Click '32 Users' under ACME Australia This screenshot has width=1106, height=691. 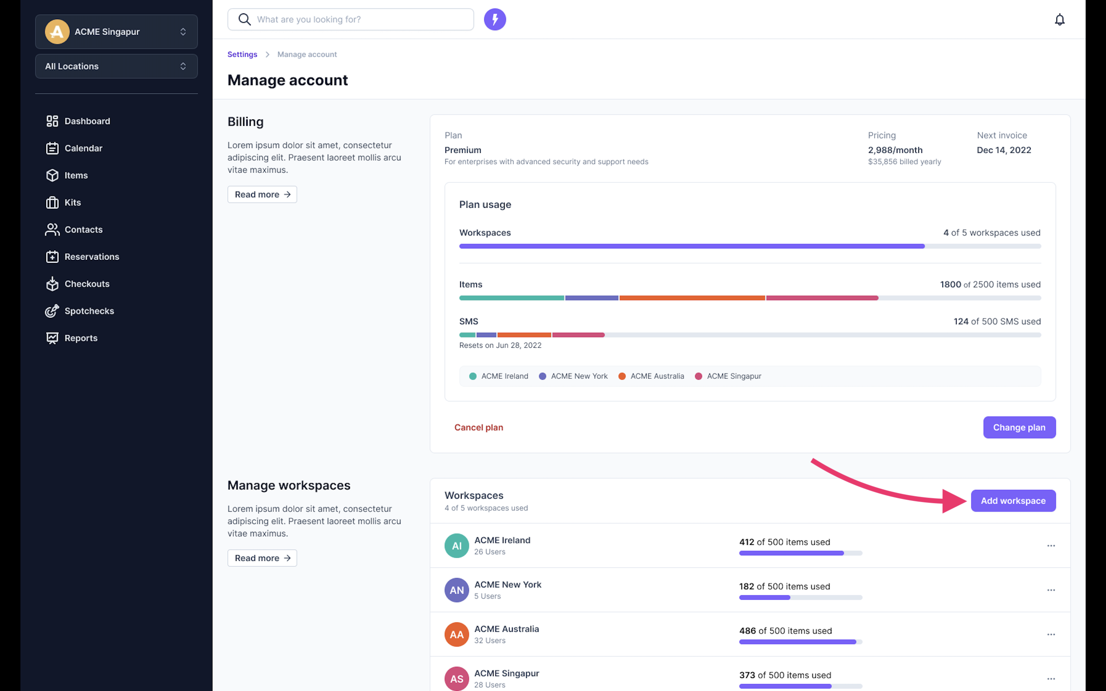(490, 641)
